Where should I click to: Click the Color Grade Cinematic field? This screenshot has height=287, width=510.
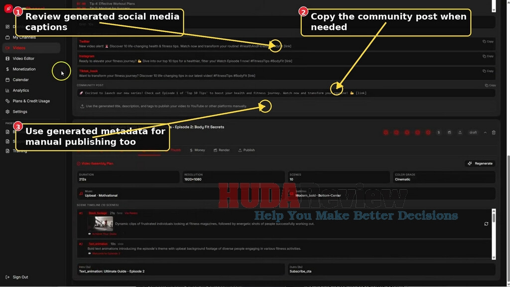click(x=444, y=177)
